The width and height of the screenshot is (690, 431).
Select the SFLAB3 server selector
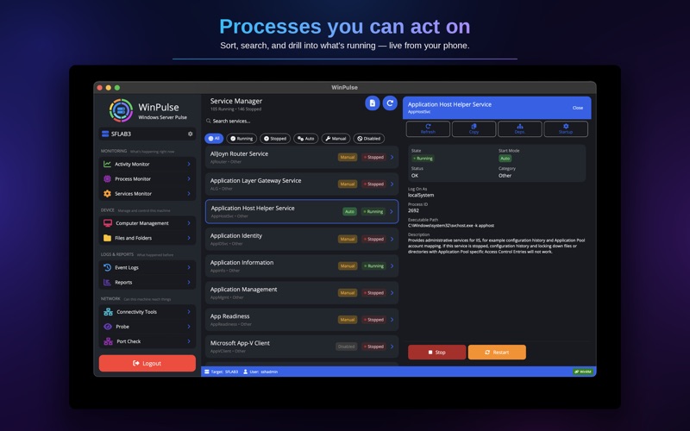[147, 134]
